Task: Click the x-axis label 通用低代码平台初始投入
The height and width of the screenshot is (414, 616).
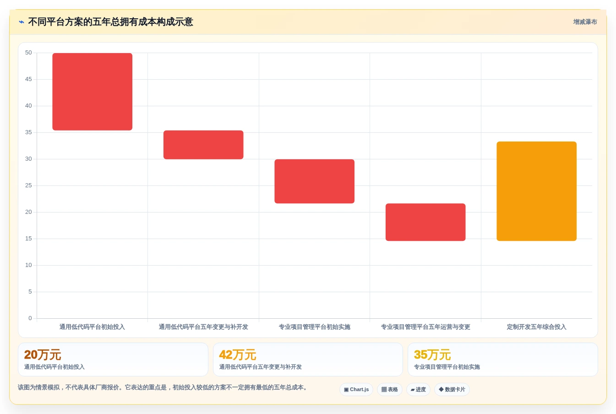Action: [x=92, y=327]
